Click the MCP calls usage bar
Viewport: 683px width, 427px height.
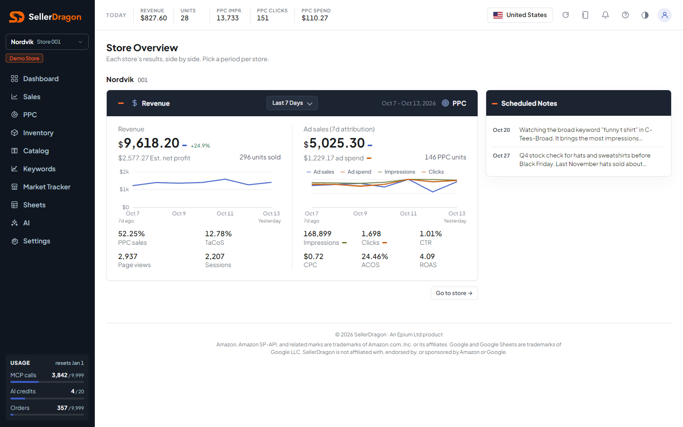click(x=47, y=382)
